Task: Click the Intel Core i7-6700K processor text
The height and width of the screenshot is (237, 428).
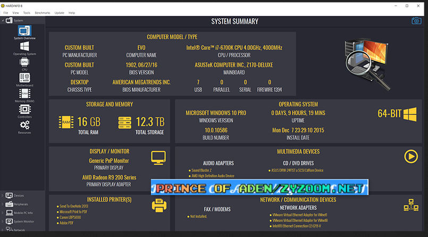Action: click(234, 48)
